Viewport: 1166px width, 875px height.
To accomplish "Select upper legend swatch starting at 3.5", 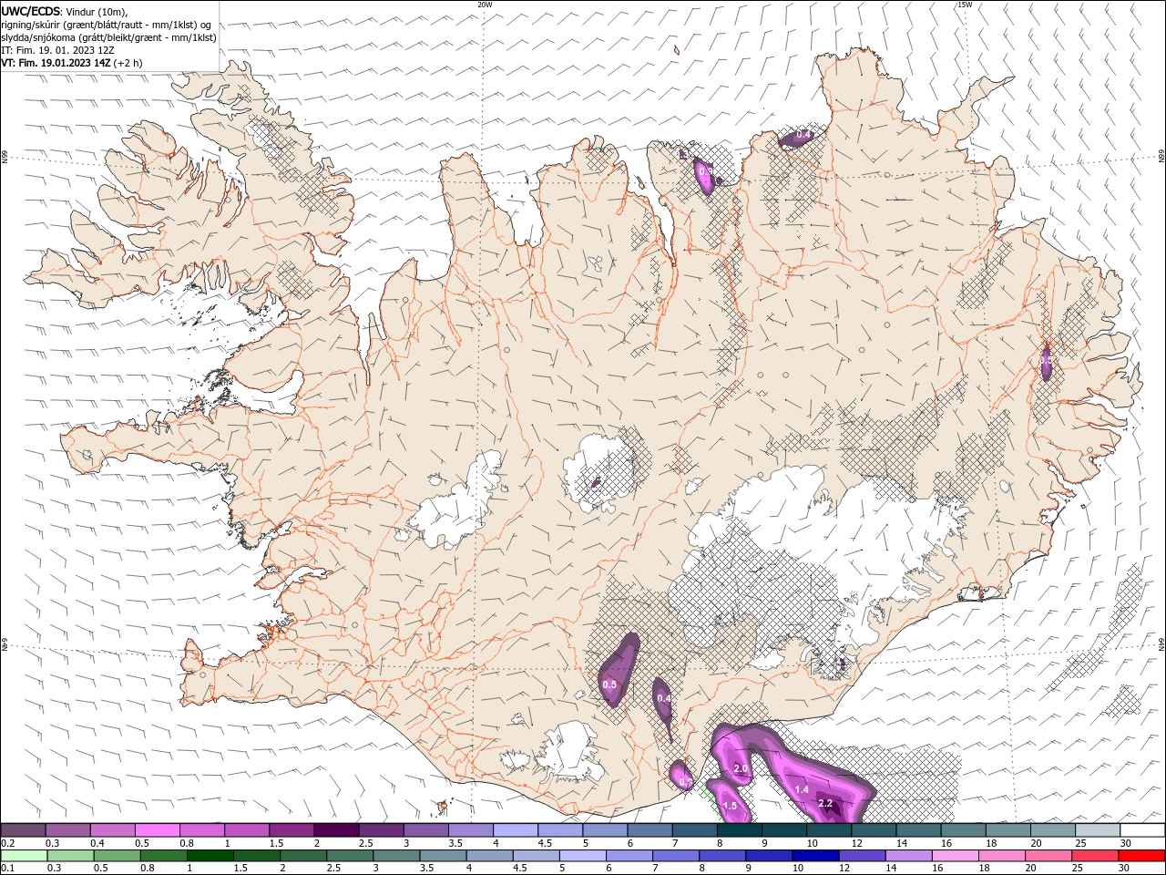I will pyautogui.click(x=471, y=830).
